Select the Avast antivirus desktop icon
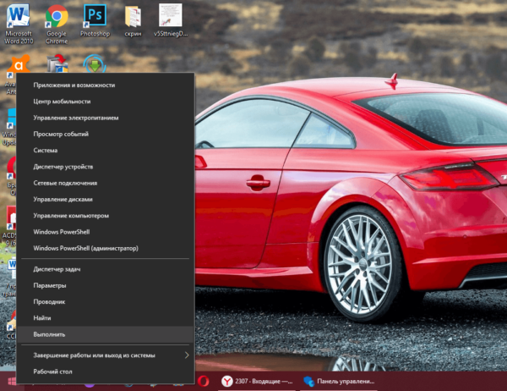The image size is (507, 391). 19,64
